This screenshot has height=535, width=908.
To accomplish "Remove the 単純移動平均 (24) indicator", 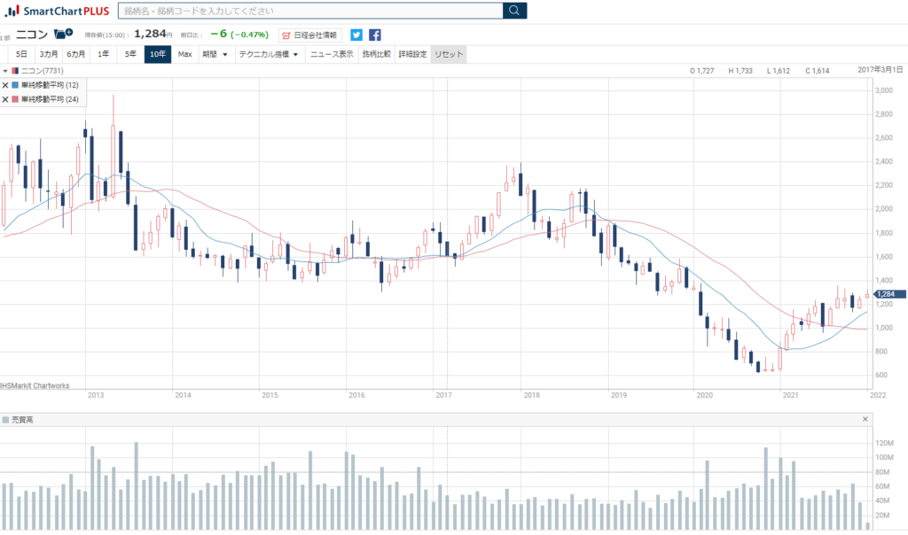I will tap(5, 99).
